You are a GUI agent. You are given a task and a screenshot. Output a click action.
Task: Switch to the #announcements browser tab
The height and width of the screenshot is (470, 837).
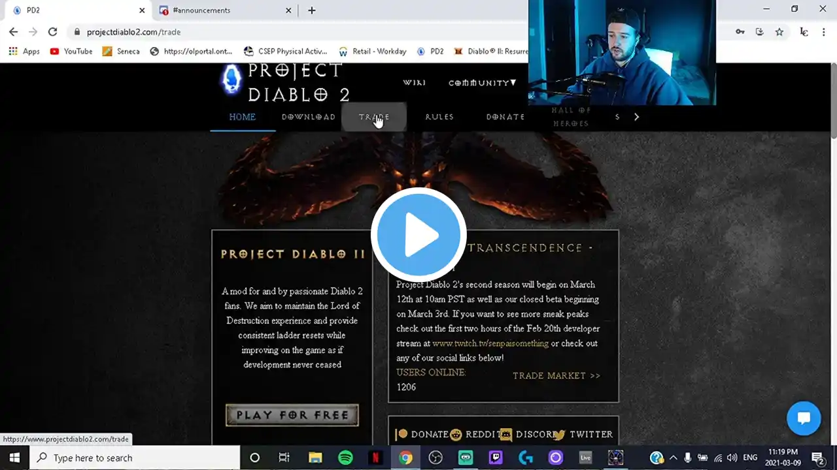(224, 10)
